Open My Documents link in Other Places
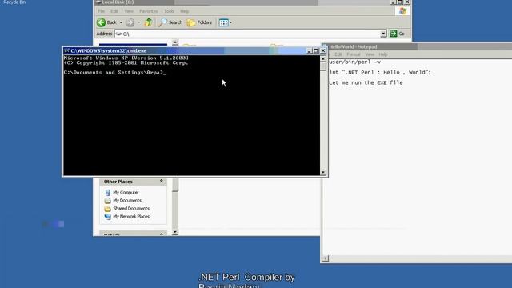Image resolution: width=512 pixels, height=288 pixels. point(127,201)
